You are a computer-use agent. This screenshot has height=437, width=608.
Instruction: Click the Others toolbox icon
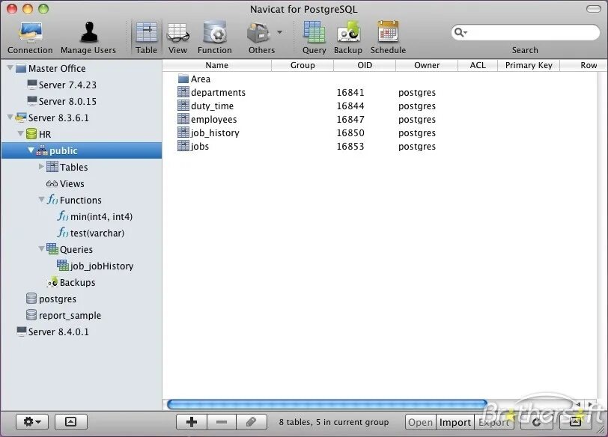258,33
